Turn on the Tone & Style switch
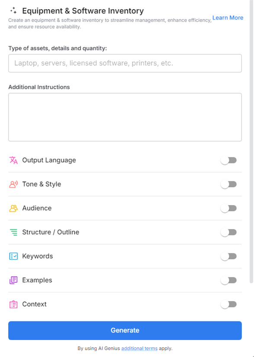 [x=229, y=184]
